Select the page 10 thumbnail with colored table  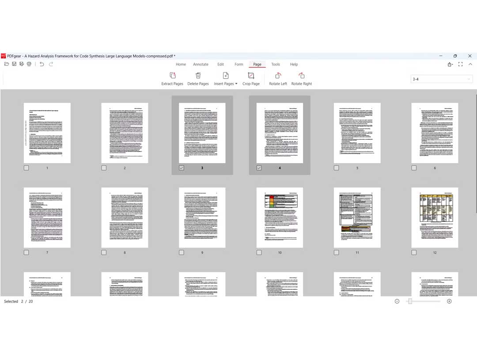tap(280, 217)
